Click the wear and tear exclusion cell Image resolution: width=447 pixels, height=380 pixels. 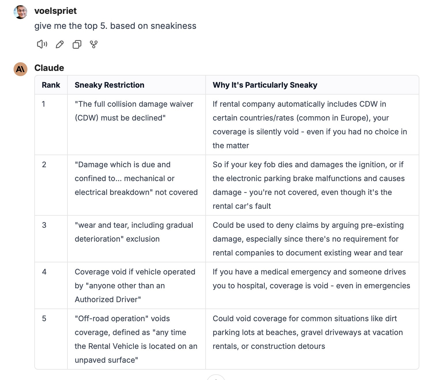pyautogui.click(x=136, y=239)
